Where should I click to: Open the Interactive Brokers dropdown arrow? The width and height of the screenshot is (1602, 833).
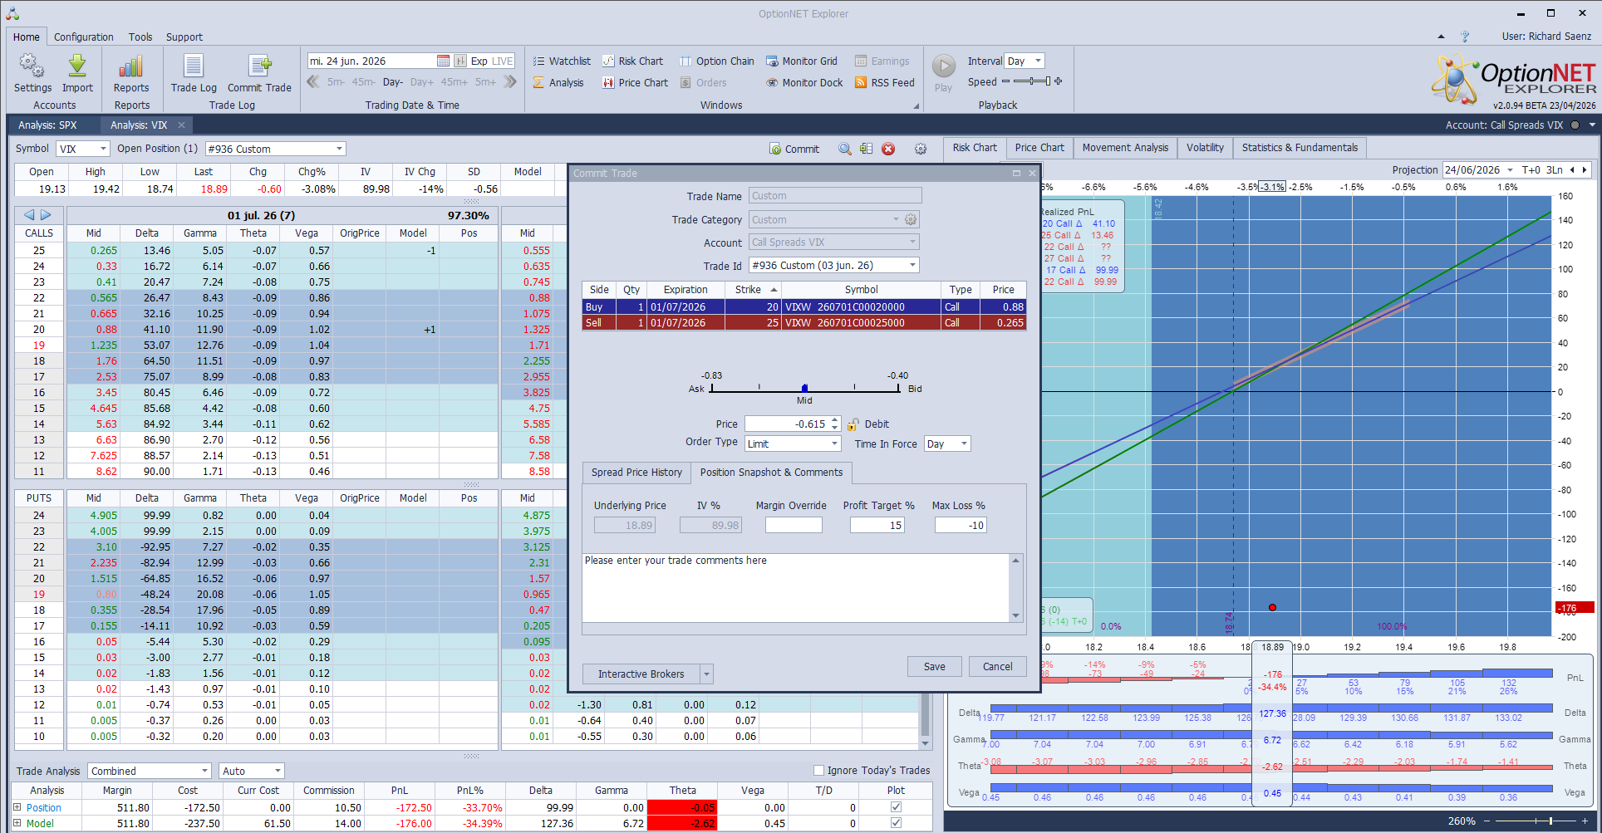[707, 674]
